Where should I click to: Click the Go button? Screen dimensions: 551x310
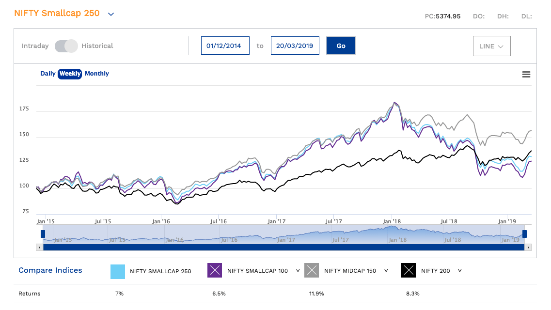click(x=341, y=46)
